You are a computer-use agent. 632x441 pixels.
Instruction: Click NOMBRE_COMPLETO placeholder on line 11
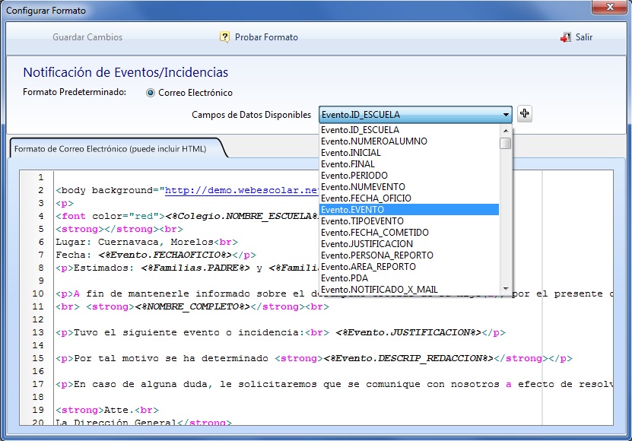point(192,306)
